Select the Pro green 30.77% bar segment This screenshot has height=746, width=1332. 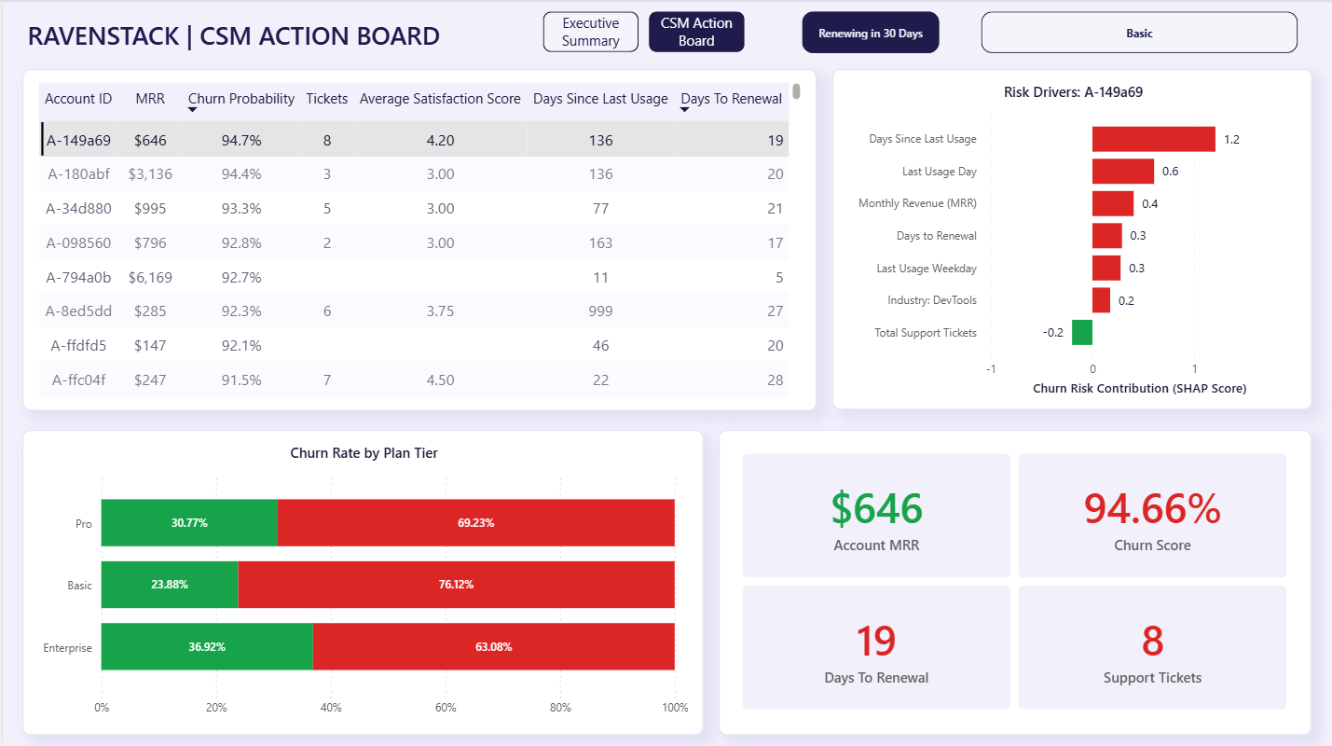coord(189,523)
